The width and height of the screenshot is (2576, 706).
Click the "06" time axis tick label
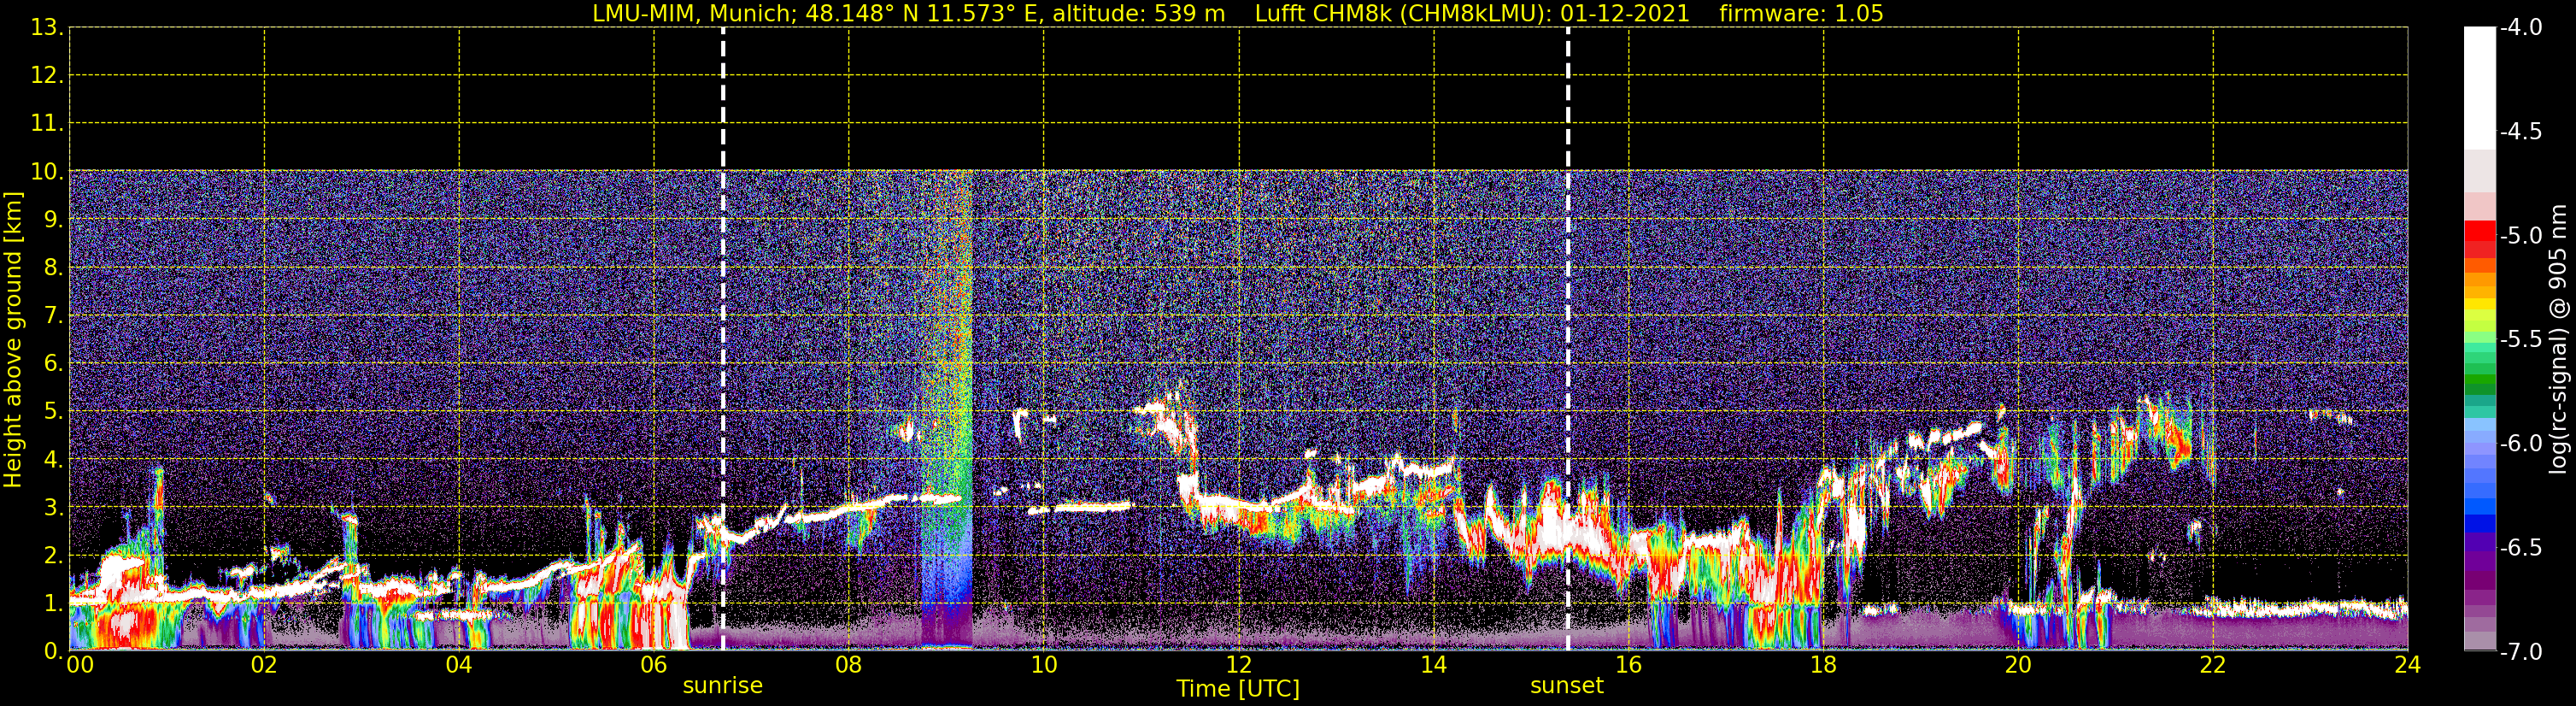654,665
